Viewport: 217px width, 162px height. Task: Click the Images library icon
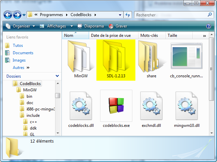[x=7, y=60]
